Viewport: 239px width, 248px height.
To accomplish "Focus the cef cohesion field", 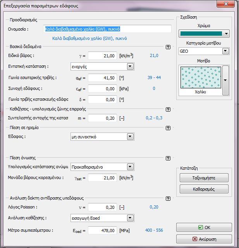I will point(102,89).
